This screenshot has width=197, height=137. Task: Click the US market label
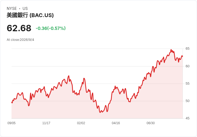pos(25,9)
